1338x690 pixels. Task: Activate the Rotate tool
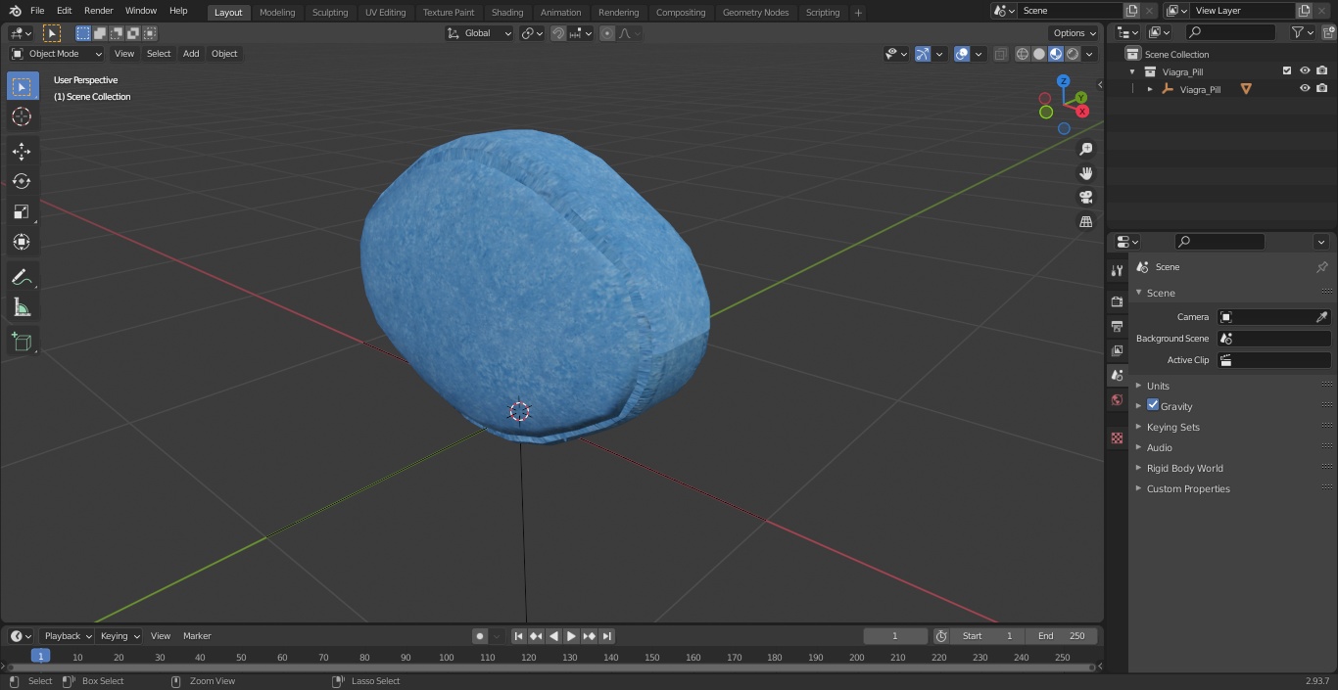coord(22,181)
